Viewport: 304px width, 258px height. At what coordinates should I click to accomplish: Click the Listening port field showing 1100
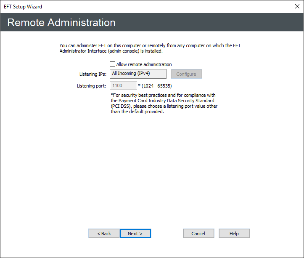[x=123, y=86]
